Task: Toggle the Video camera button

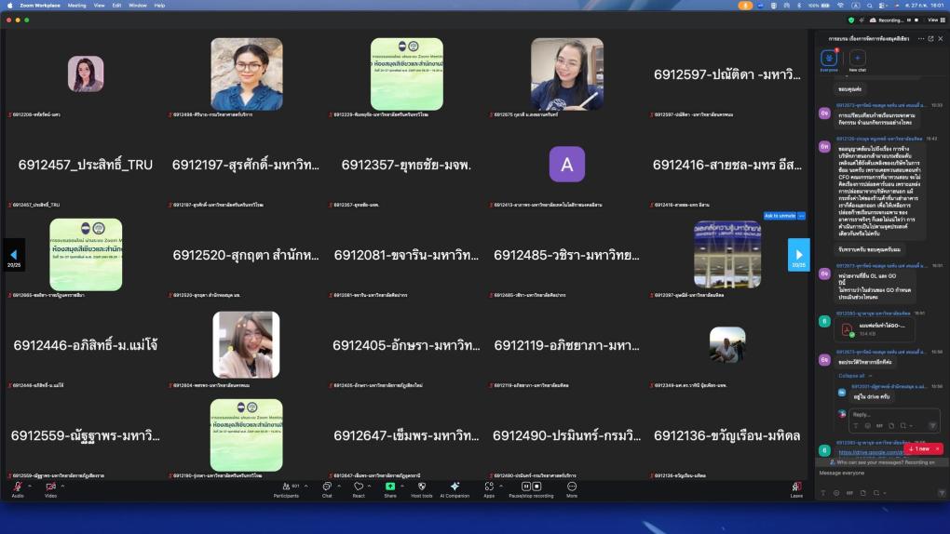Action: pos(50,487)
